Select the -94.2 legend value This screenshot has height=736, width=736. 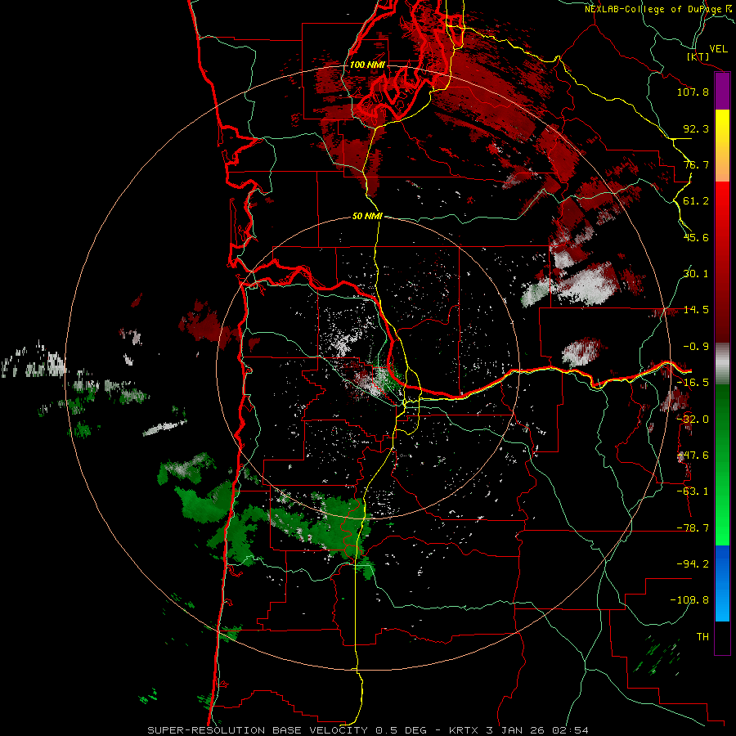(x=693, y=563)
